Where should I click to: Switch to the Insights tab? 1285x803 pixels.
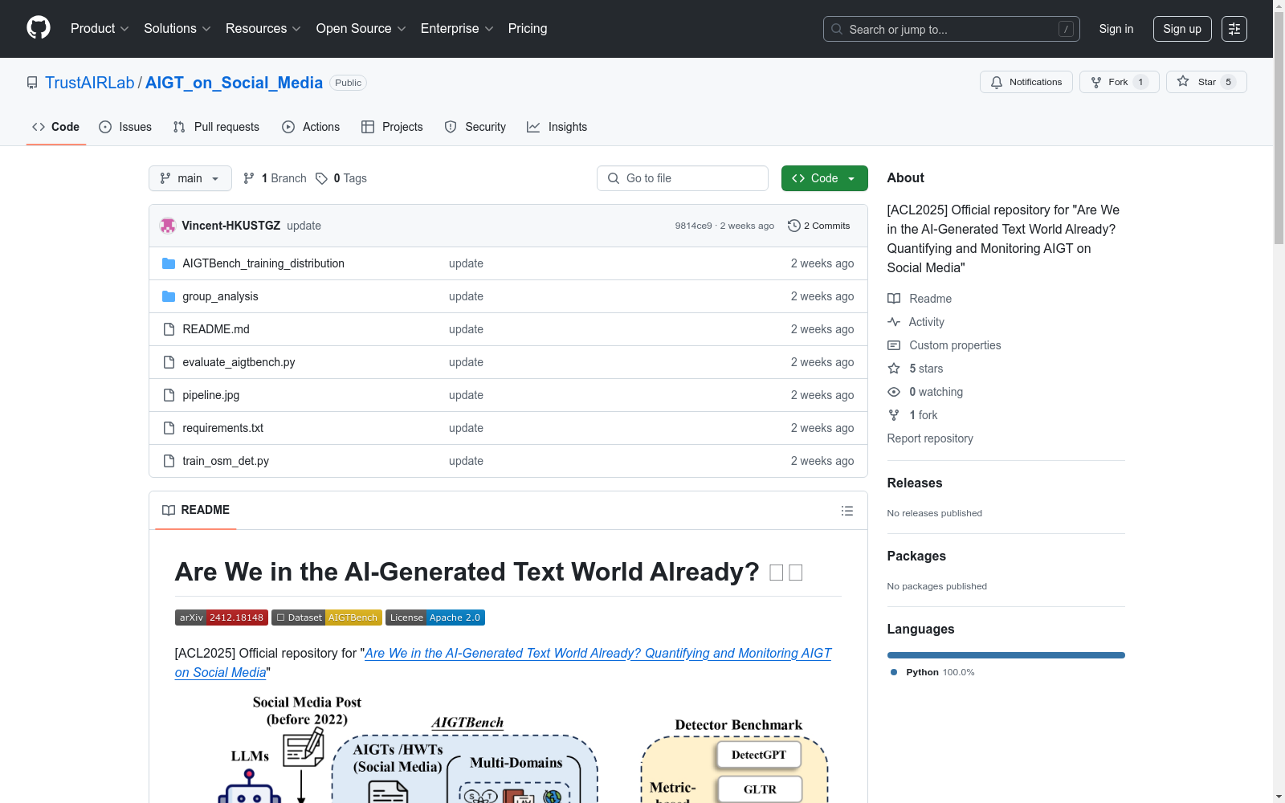click(x=557, y=127)
